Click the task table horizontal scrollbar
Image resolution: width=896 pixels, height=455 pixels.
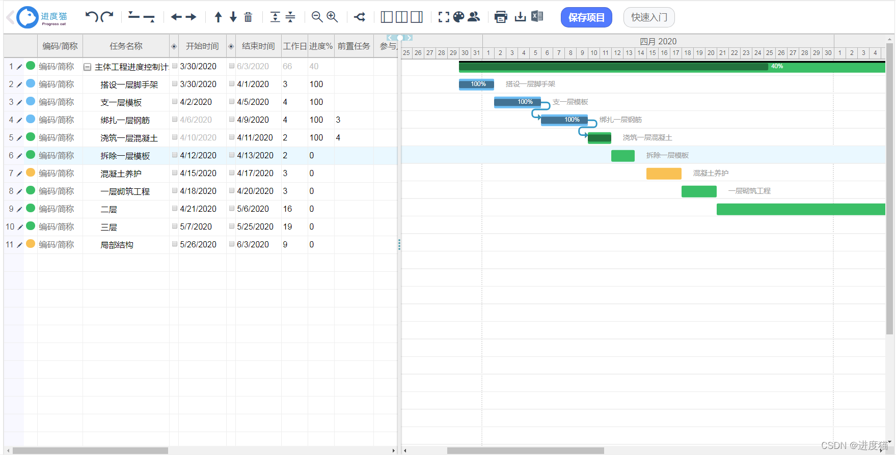pyautogui.click(x=90, y=450)
